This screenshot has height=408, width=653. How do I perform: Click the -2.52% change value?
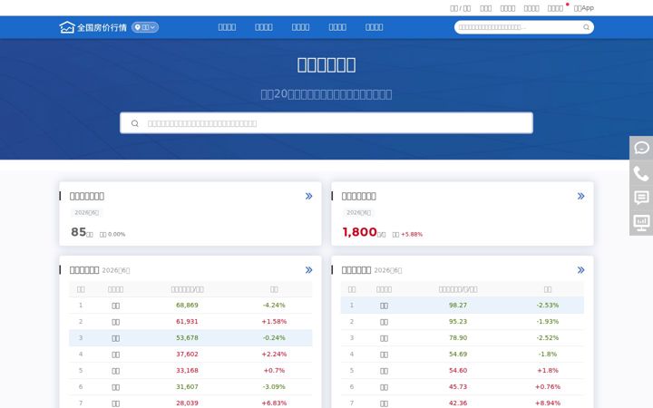point(548,337)
